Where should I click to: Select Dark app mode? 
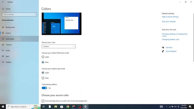pyautogui.click(x=43, y=78)
